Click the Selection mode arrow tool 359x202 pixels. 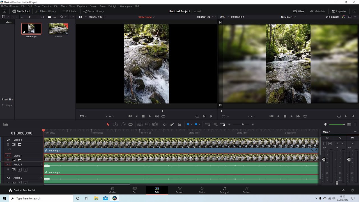(x=108, y=124)
